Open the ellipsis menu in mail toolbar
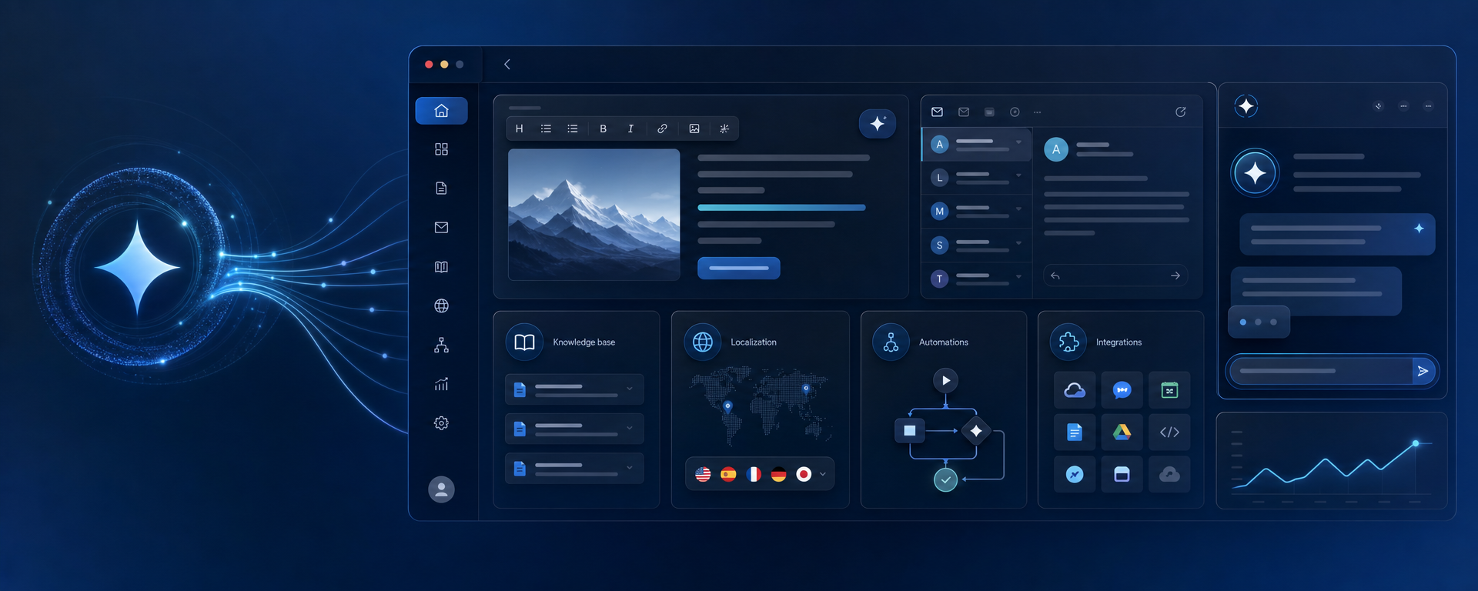This screenshot has height=591, width=1478. pyautogui.click(x=1037, y=112)
